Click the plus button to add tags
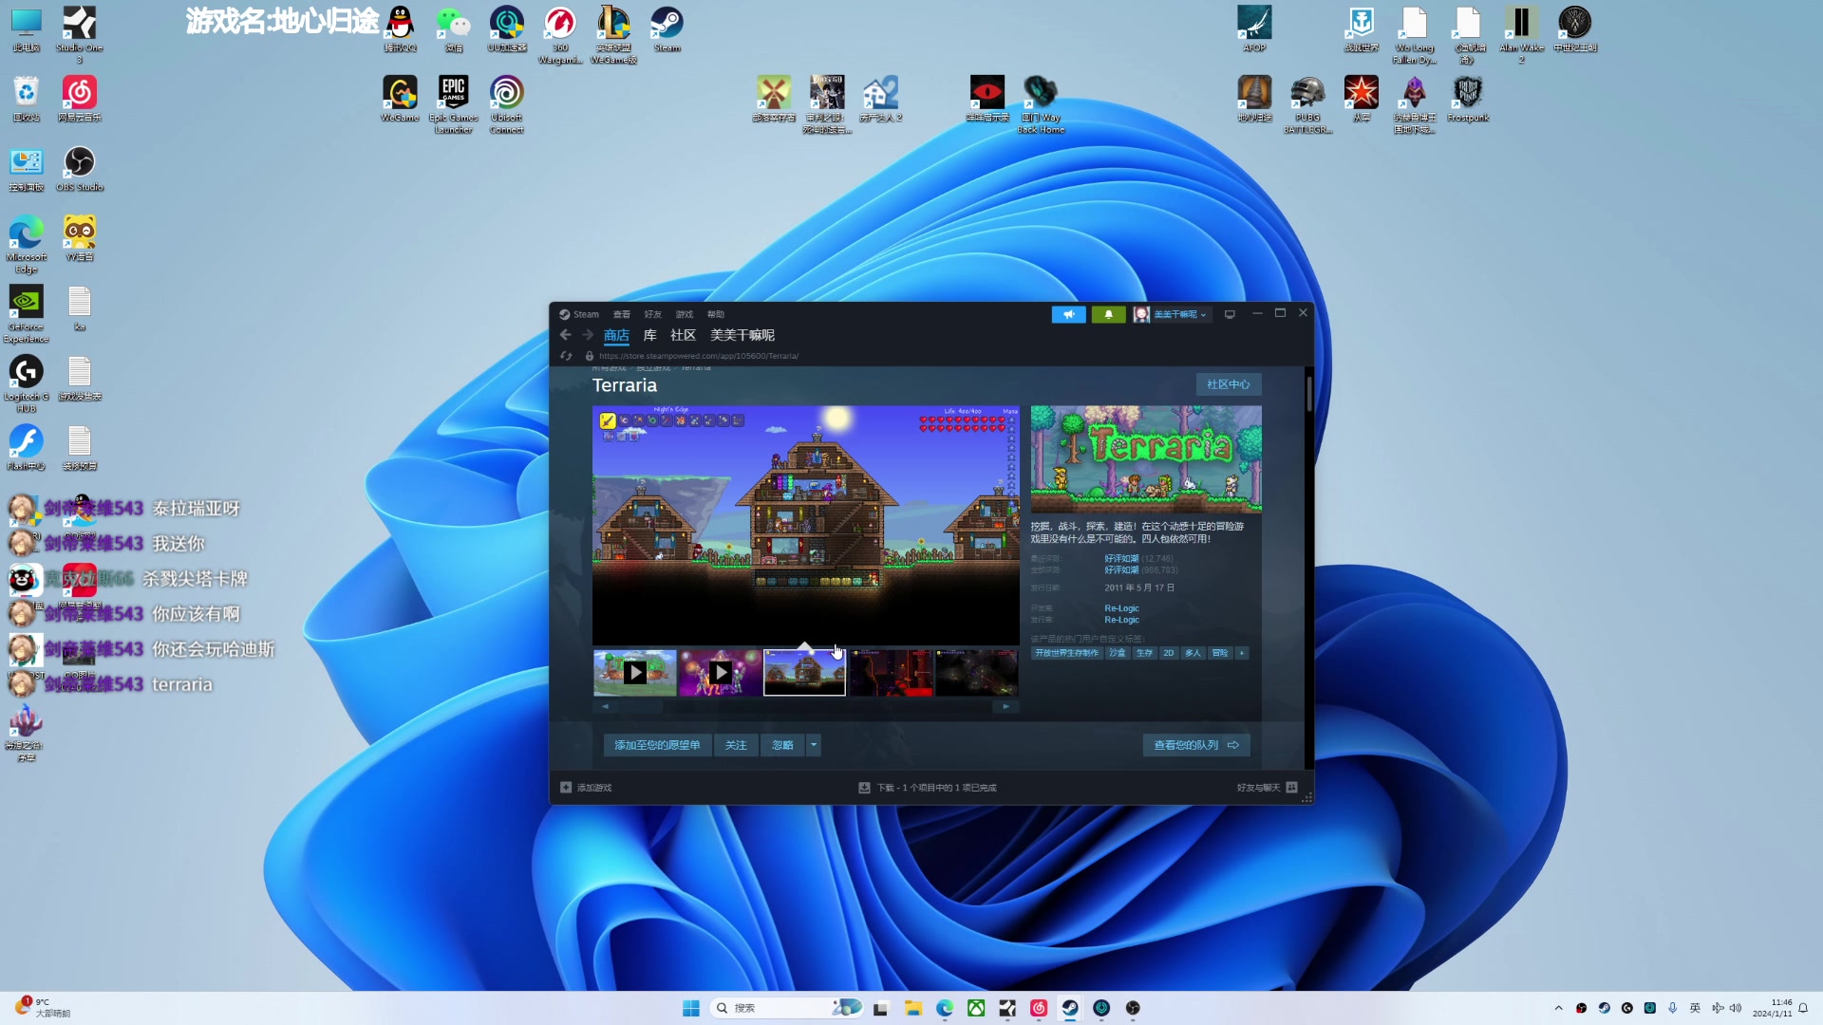This screenshot has width=1823, height=1025. click(x=1241, y=653)
